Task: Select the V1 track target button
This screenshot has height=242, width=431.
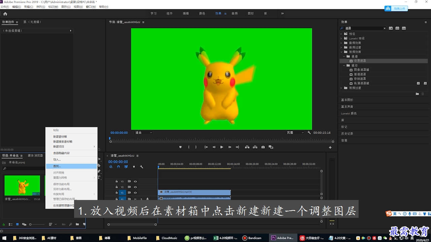Action: [122, 193]
